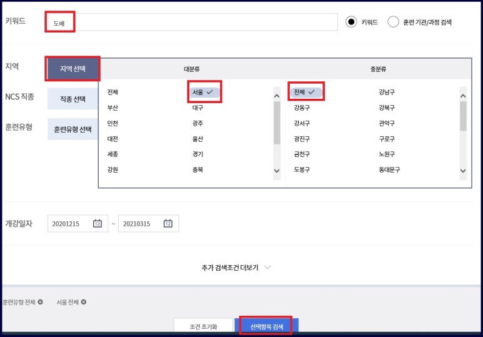Choose 강북구 district
The width and height of the screenshot is (483, 337).
(x=387, y=108)
